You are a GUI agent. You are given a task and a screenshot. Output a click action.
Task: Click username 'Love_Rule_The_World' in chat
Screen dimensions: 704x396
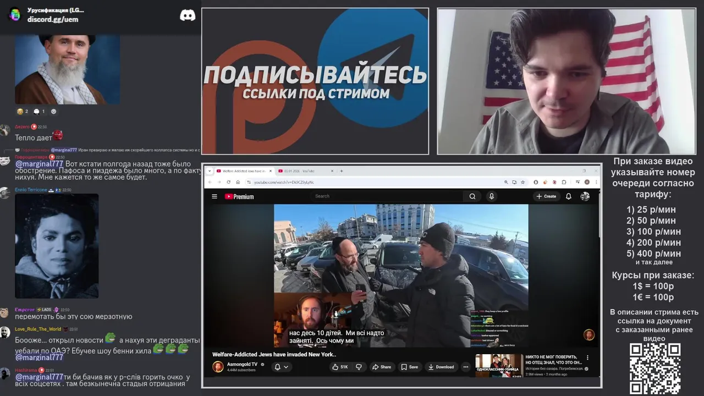point(38,329)
